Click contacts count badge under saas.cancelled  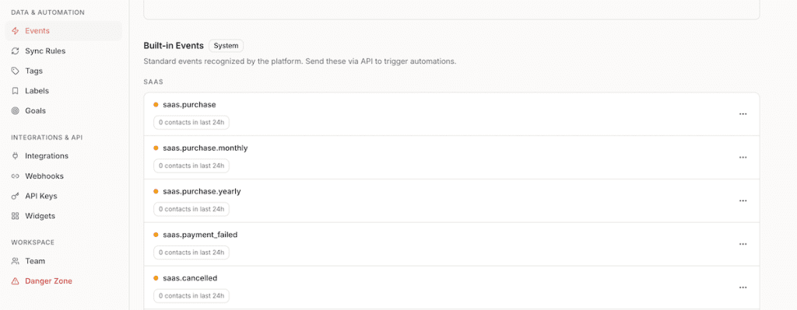pyautogui.click(x=191, y=296)
